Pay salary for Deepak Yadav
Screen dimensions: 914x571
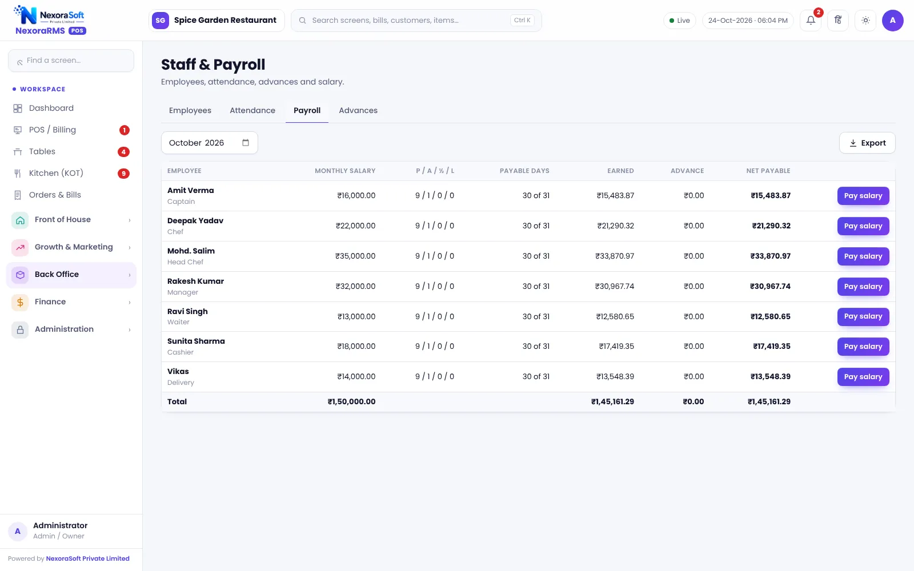pos(863,226)
